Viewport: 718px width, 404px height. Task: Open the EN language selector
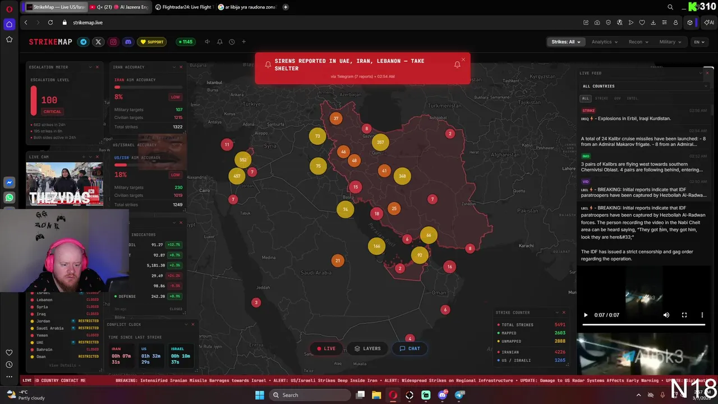698,42
